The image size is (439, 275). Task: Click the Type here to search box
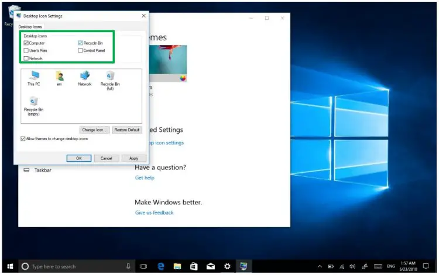click(77, 266)
